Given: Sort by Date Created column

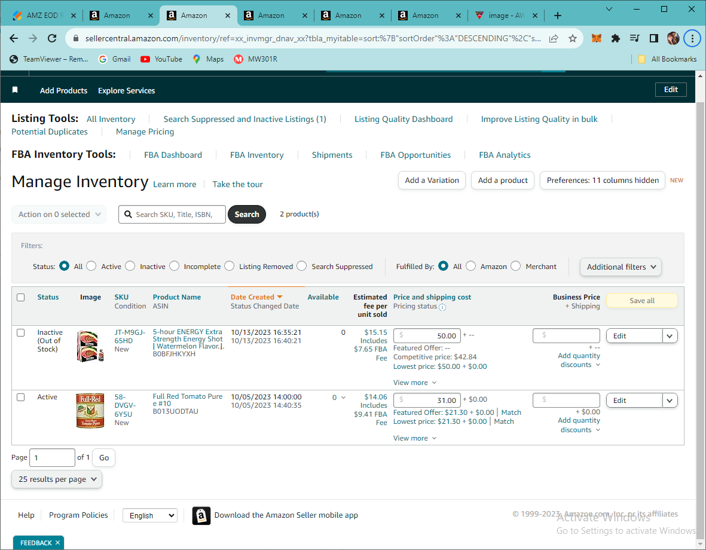Looking at the screenshot, I should pyautogui.click(x=256, y=297).
